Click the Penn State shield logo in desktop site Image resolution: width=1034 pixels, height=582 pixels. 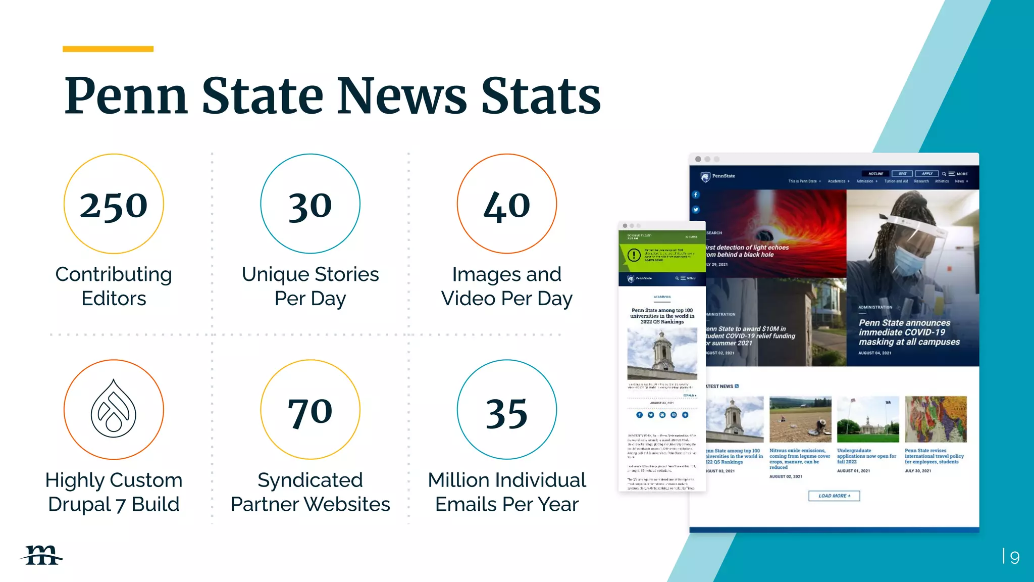(x=705, y=176)
